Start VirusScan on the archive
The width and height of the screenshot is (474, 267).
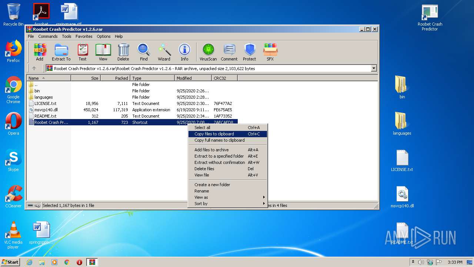click(x=208, y=52)
